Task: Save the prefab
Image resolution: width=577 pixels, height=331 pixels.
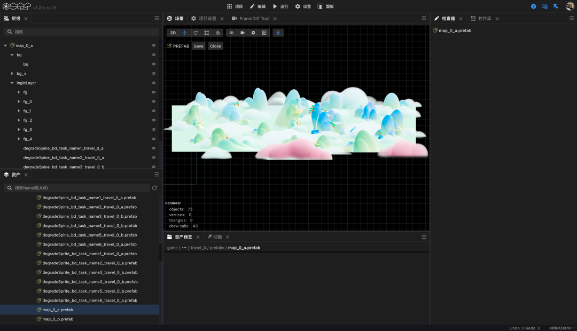Action: (199, 46)
